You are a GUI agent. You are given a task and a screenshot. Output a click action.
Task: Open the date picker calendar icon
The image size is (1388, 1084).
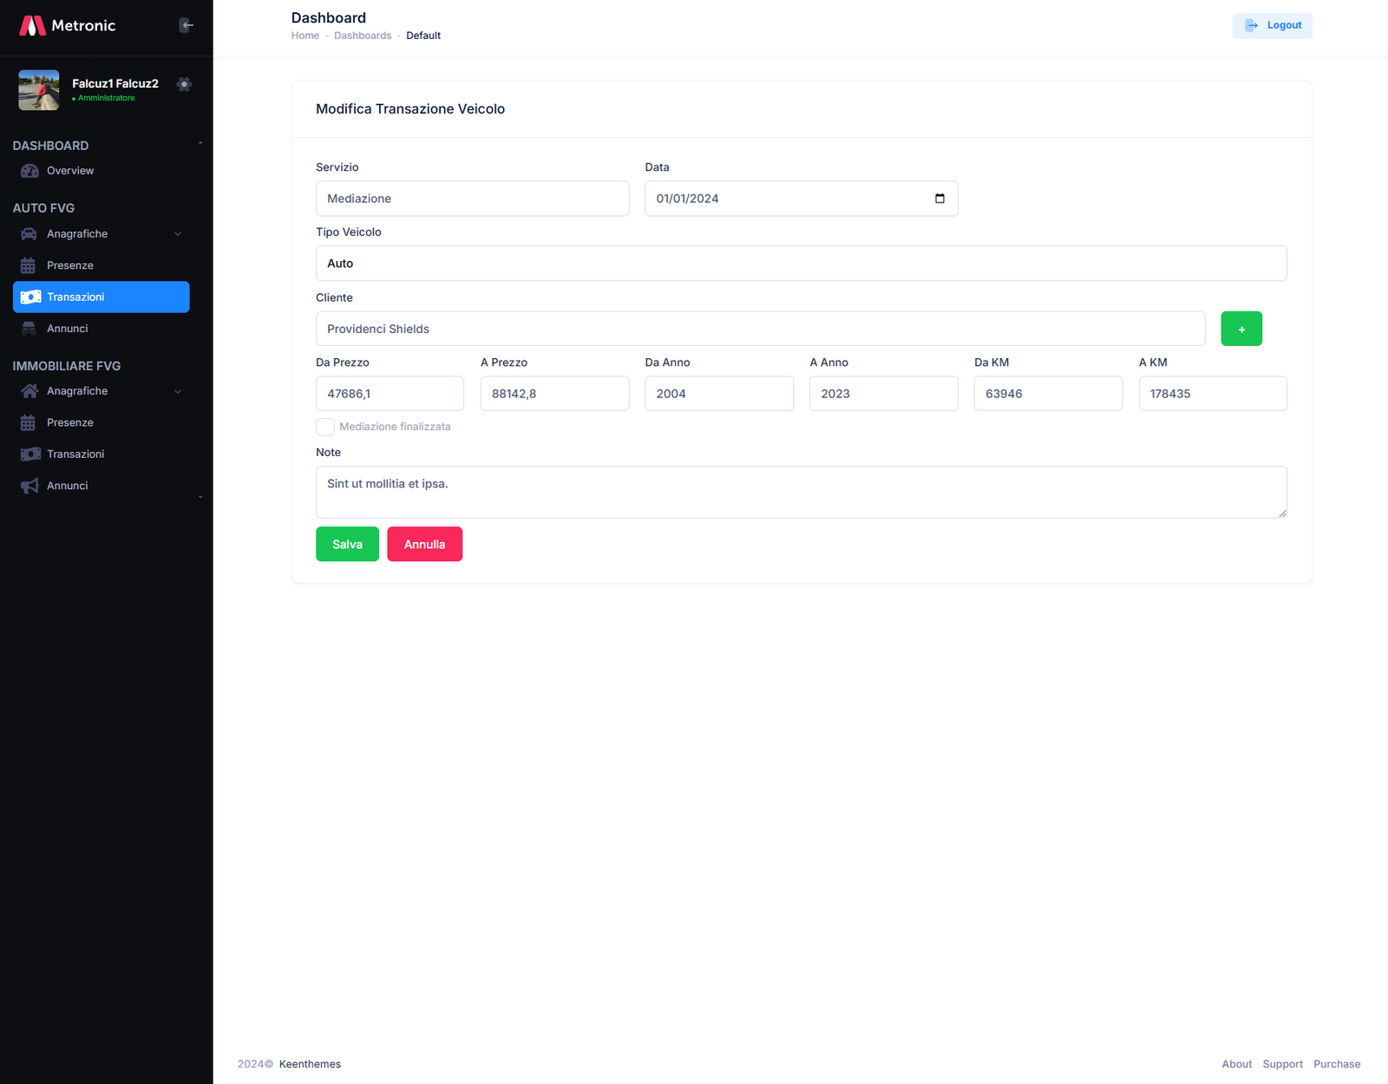click(940, 199)
